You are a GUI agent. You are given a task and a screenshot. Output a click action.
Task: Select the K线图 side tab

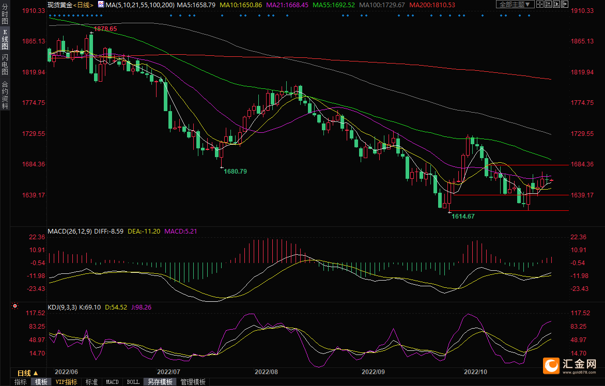tap(5, 40)
